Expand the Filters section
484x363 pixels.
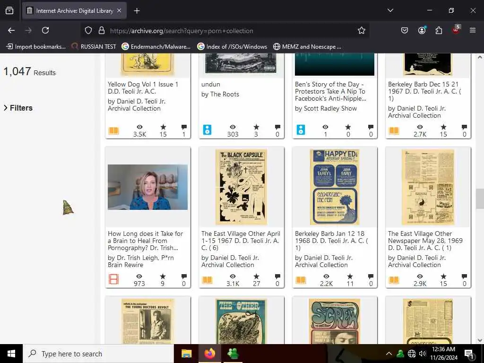pyautogui.click(x=18, y=108)
